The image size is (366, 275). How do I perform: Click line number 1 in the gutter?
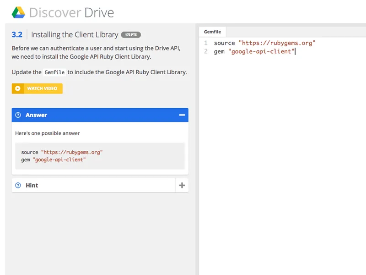click(205, 43)
